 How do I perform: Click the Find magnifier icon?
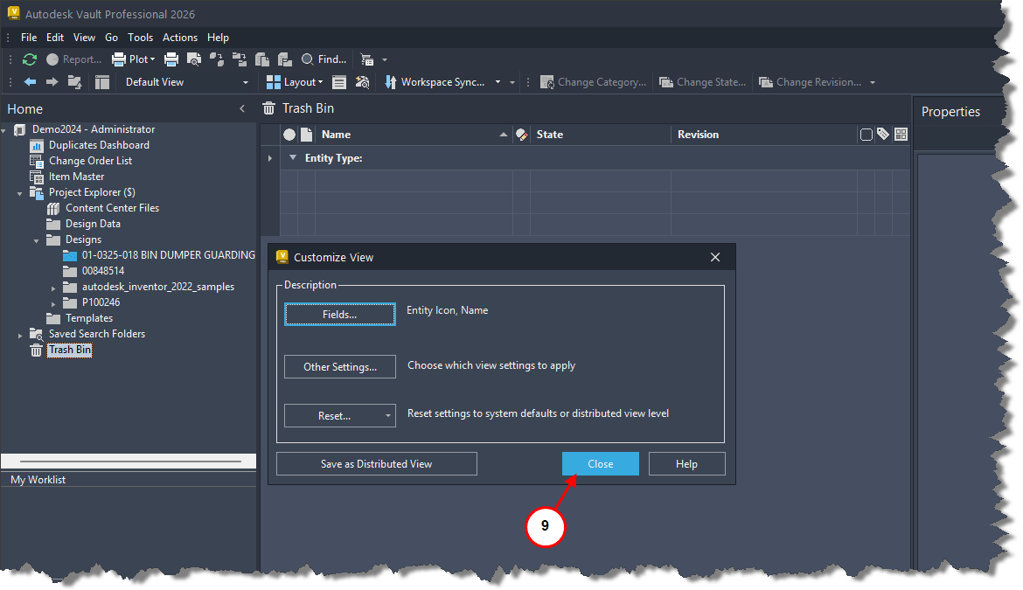pyautogui.click(x=307, y=59)
